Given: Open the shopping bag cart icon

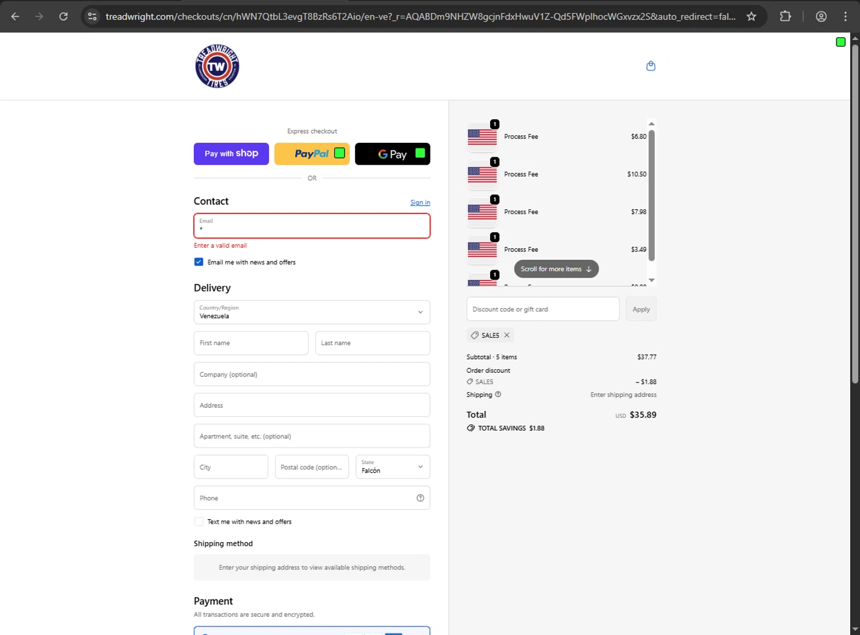Looking at the screenshot, I should tap(651, 66).
